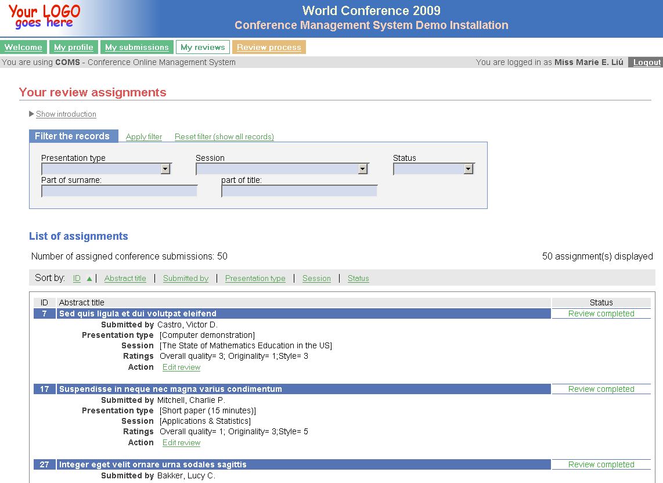663x483 pixels.
Task: Sort assignments by ID
Action: [77, 278]
